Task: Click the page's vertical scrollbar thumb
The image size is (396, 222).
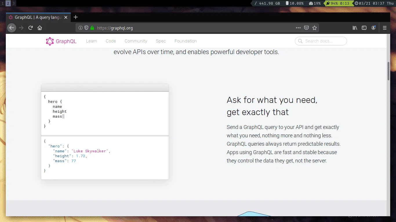Action: coord(388,71)
